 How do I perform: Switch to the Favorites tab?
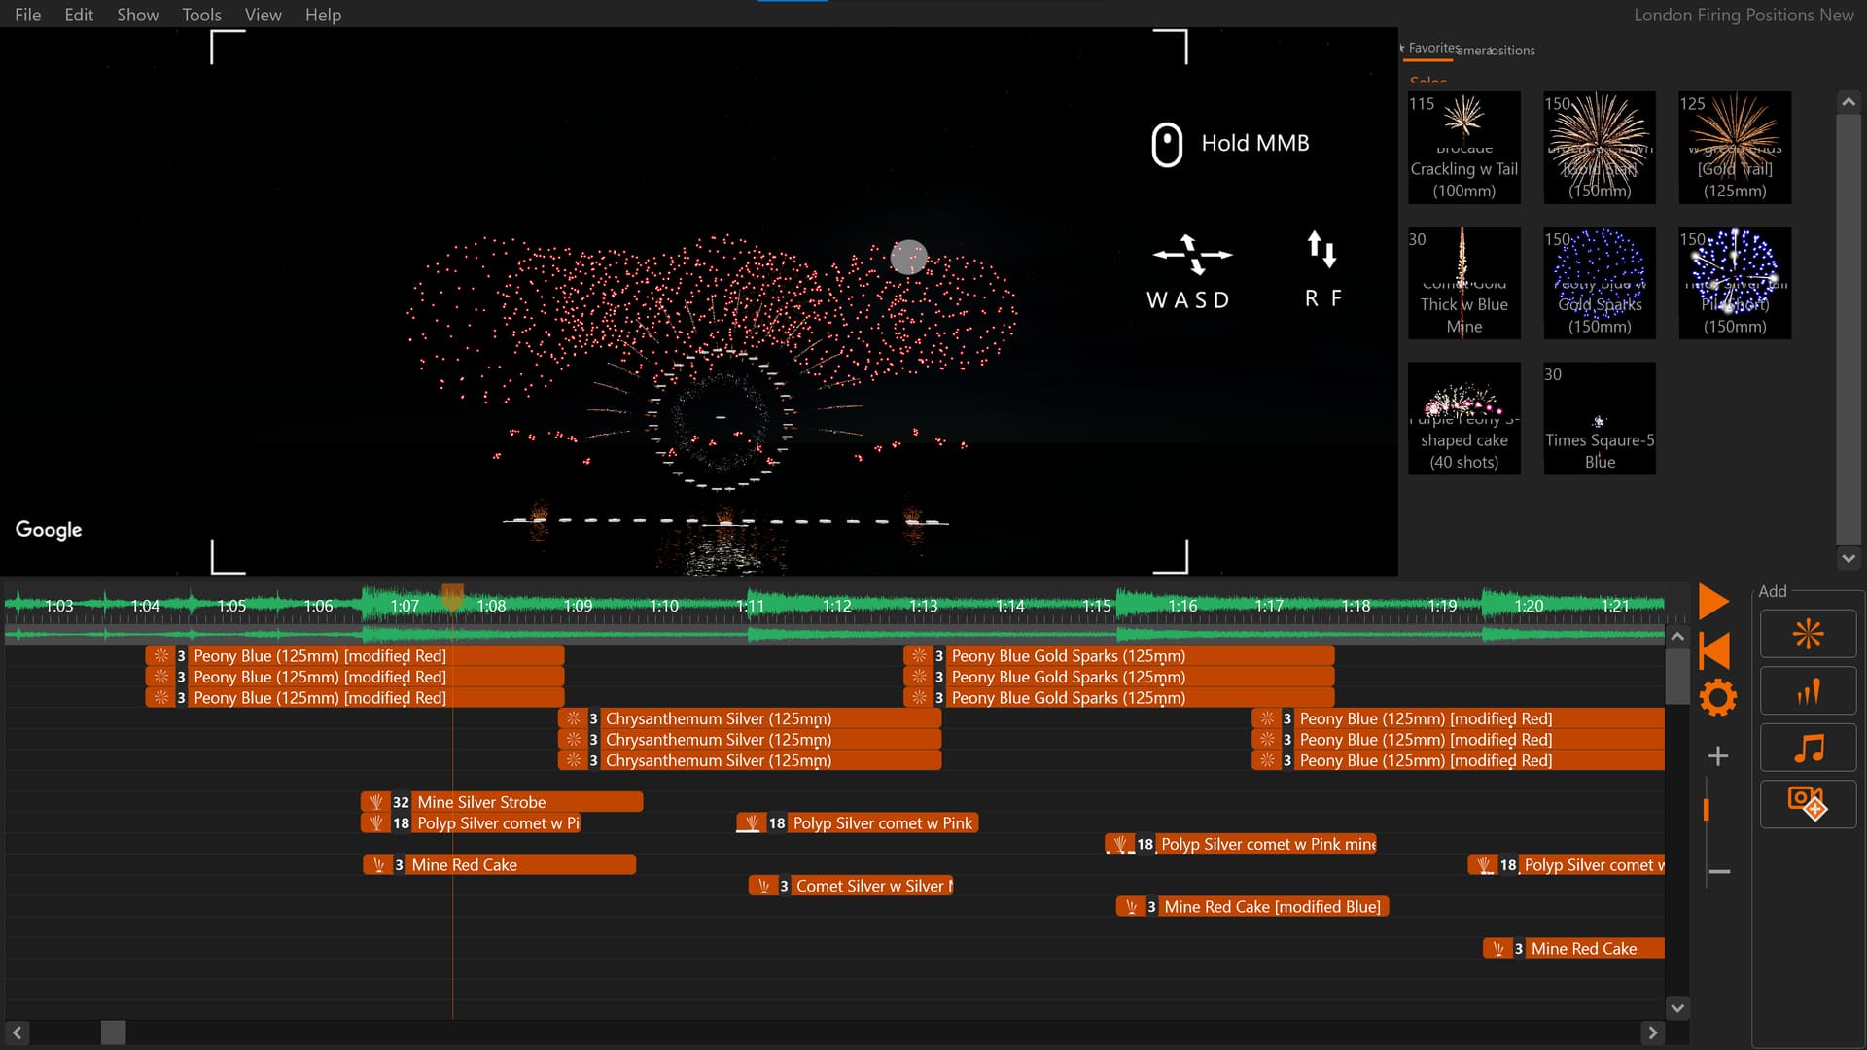1432,48
